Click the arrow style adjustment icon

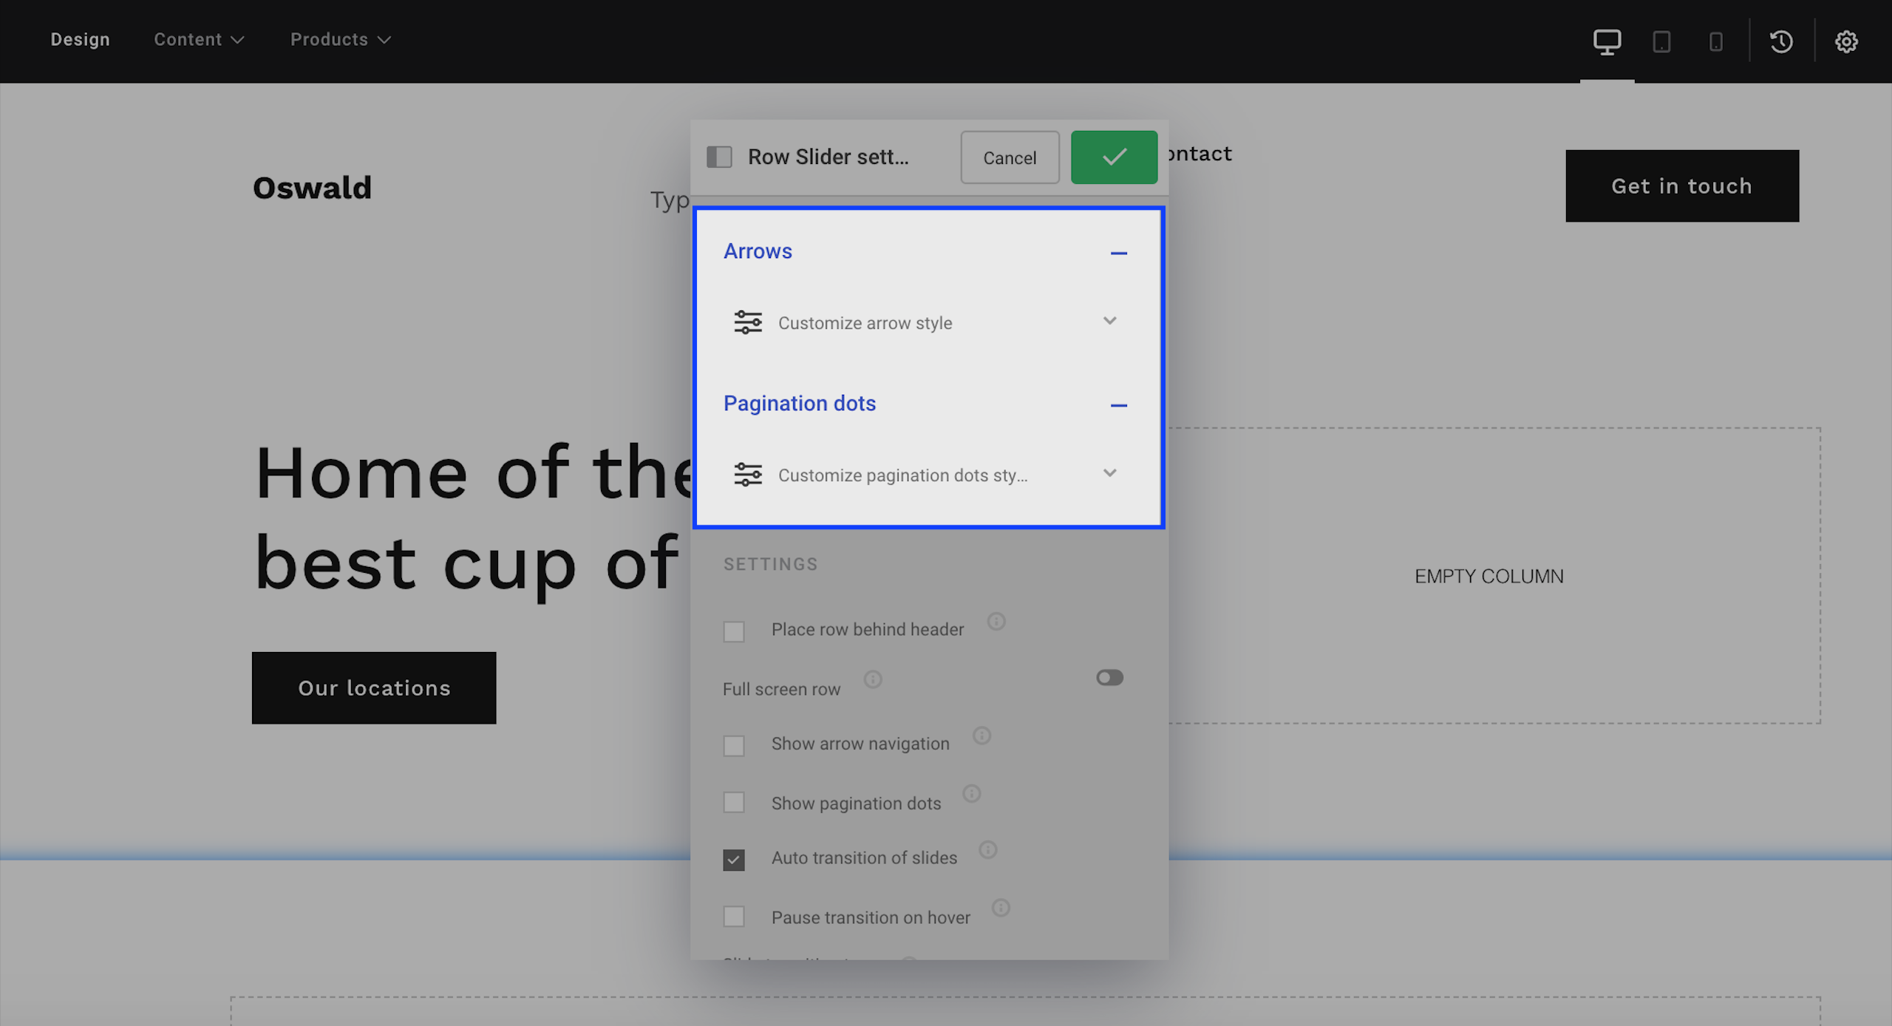click(747, 322)
